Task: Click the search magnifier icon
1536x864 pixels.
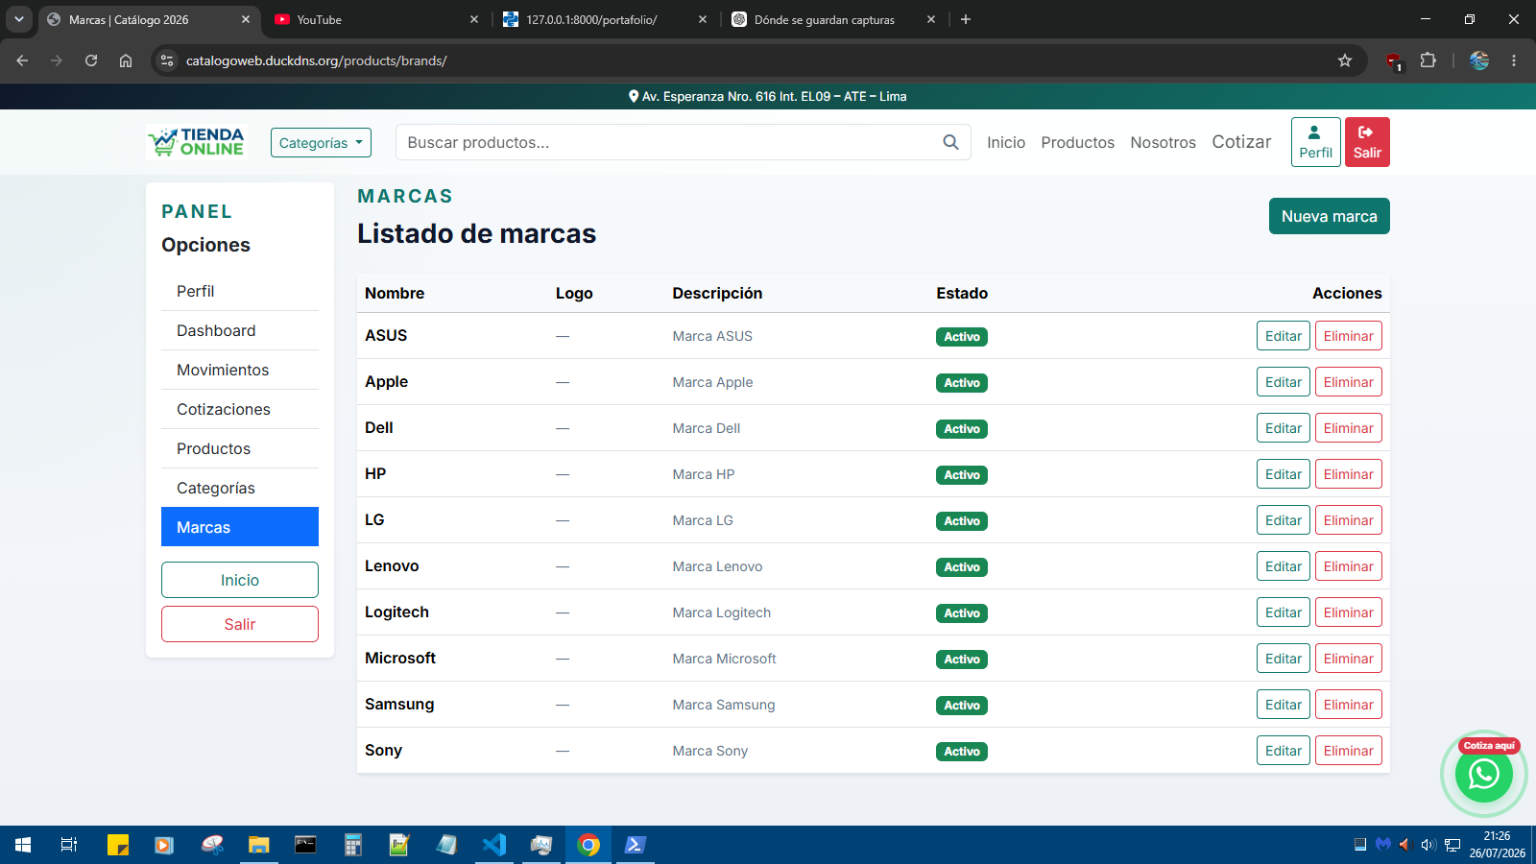Action: 950,142
